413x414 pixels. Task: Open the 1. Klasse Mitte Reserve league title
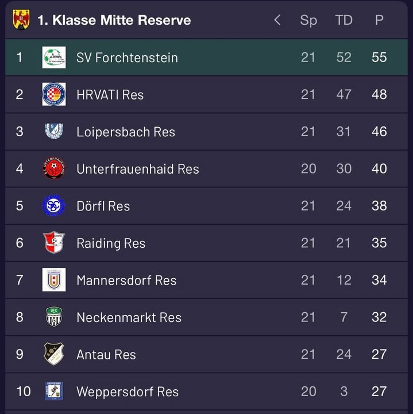[114, 20]
